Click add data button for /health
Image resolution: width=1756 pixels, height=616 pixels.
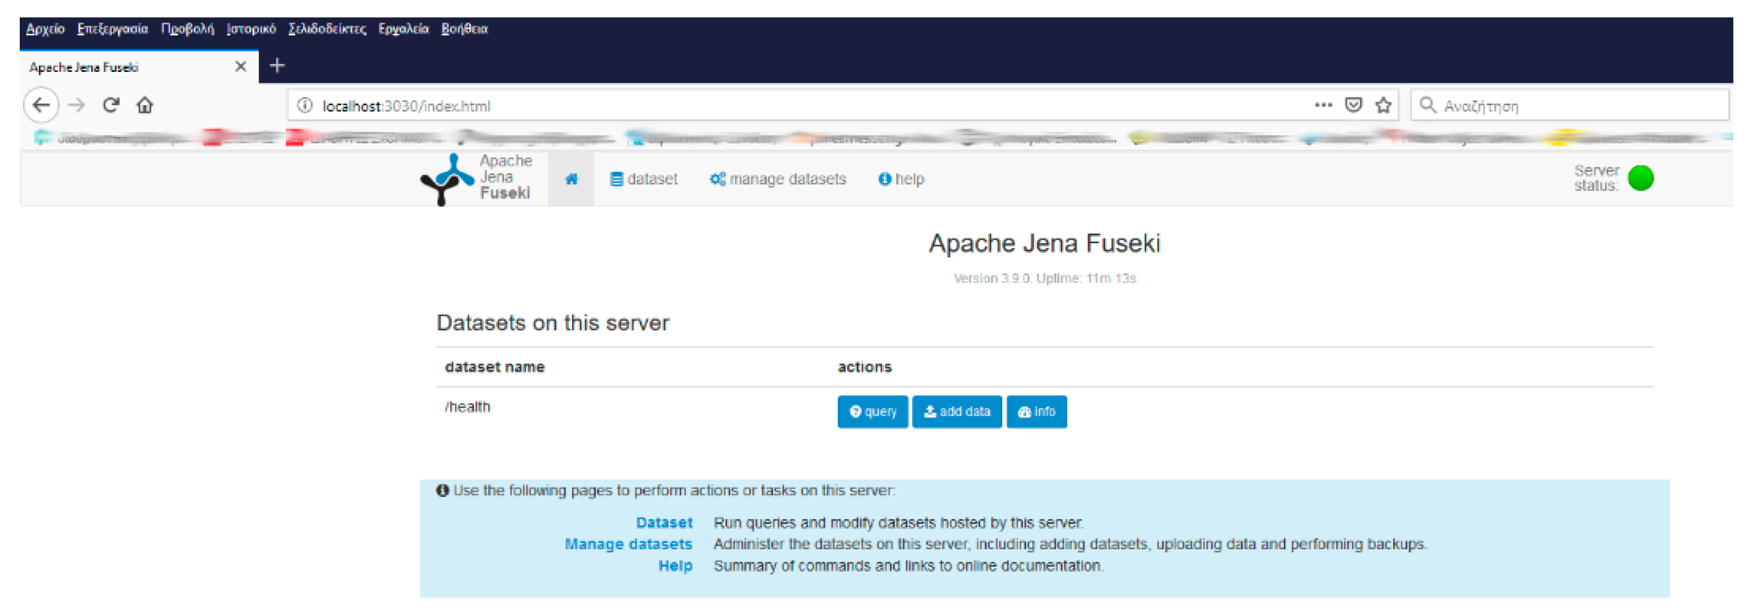956,412
